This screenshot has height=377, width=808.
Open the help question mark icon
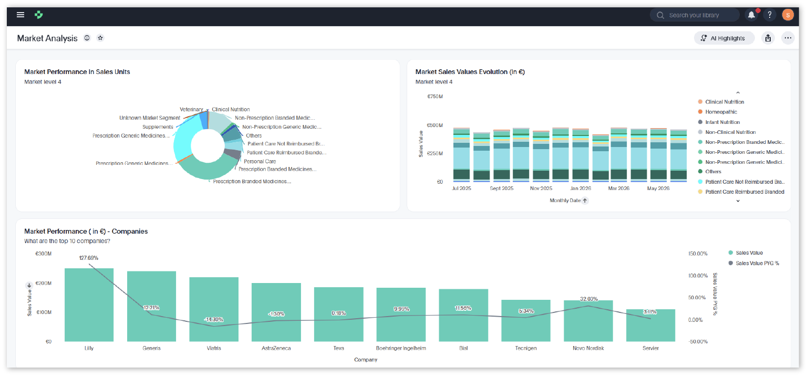769,15
